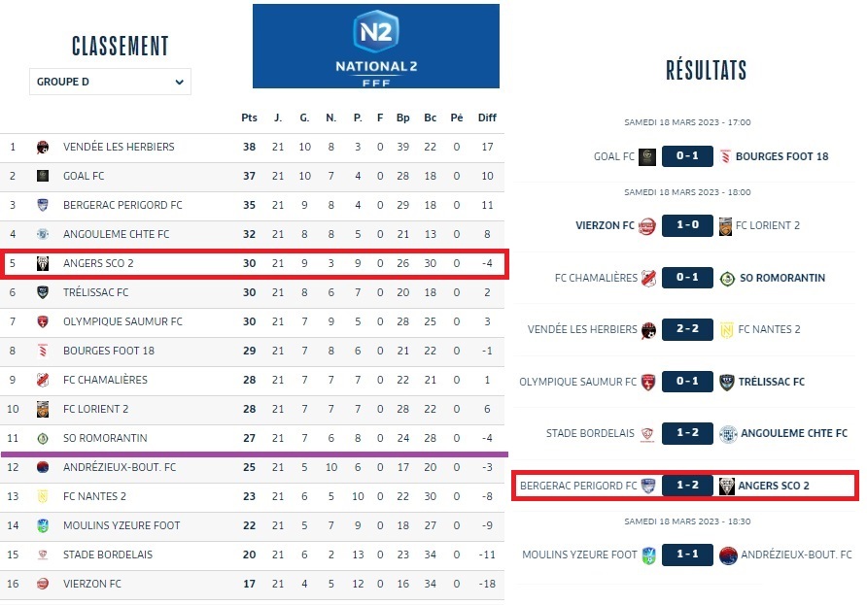Click the Olympique Saumur FC crest in standings
This screenshot has width=867, height=605.
(43, 322)
